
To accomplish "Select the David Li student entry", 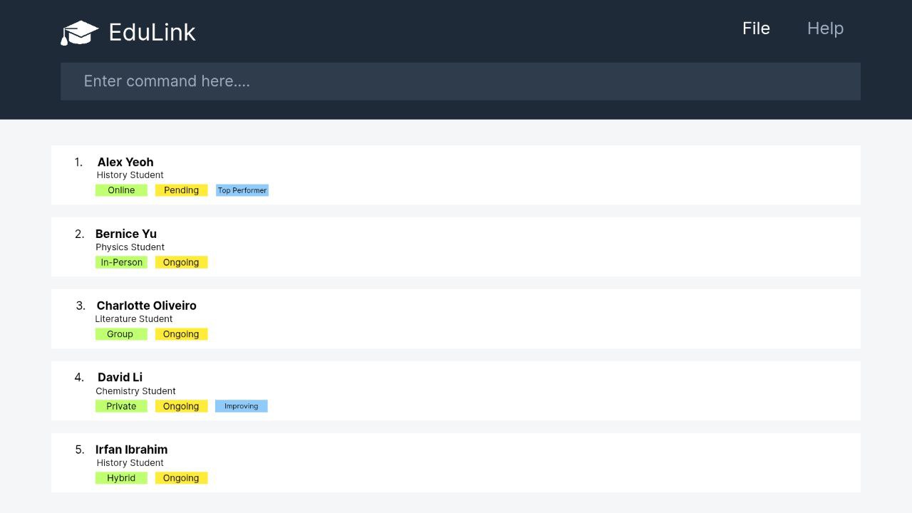I will (456, 390).
